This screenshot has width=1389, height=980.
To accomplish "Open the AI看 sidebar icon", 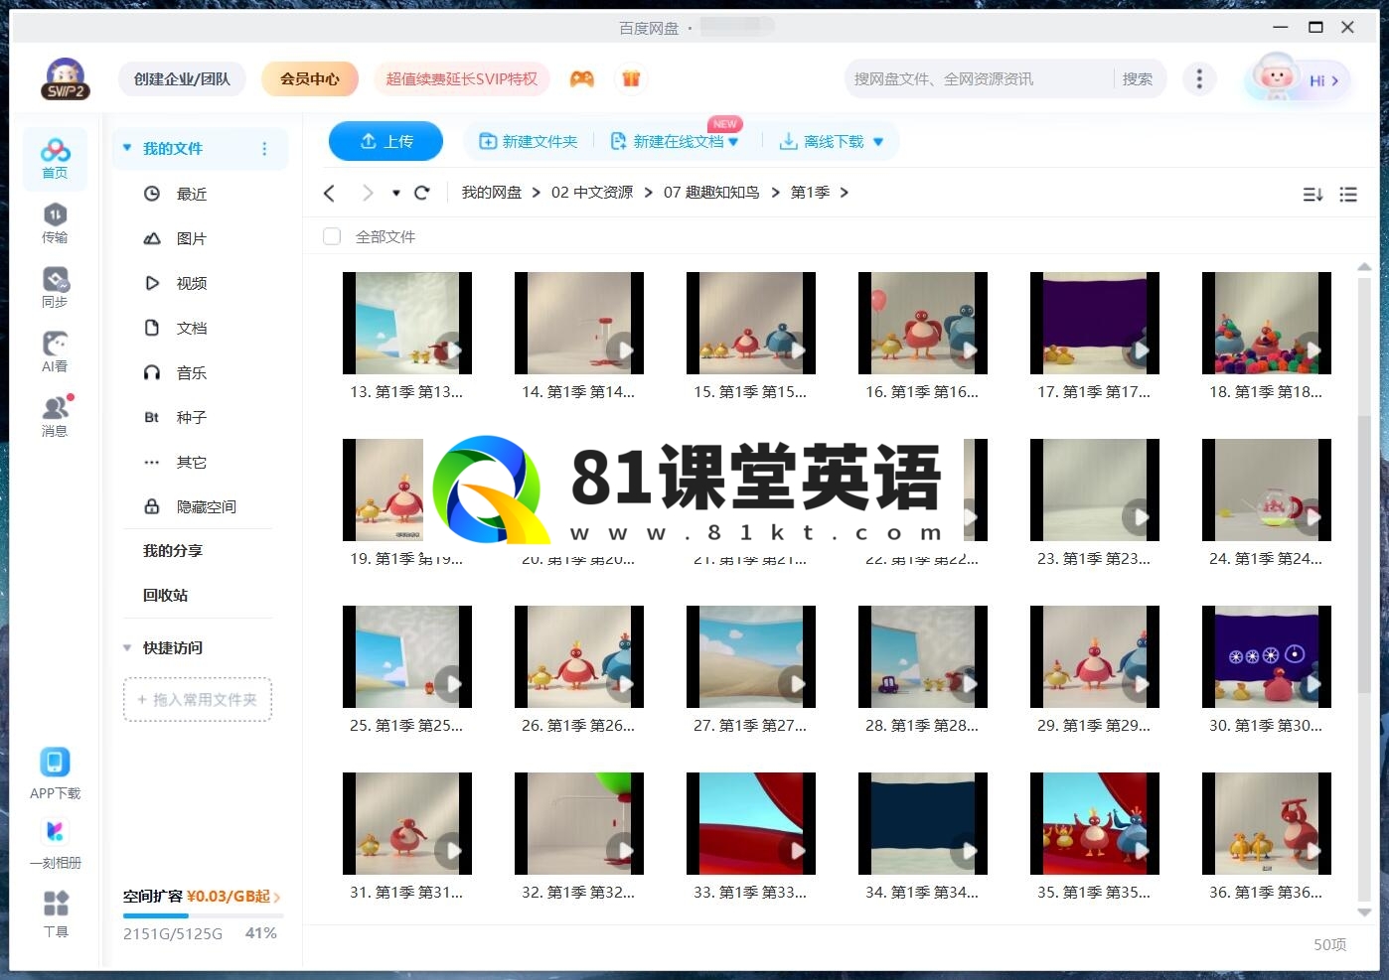I will click(55, 352).
